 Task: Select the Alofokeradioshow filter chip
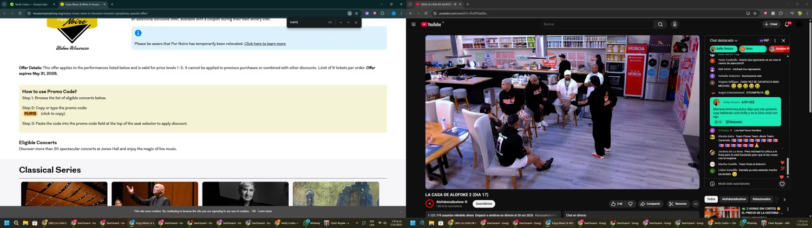(734, 199)
